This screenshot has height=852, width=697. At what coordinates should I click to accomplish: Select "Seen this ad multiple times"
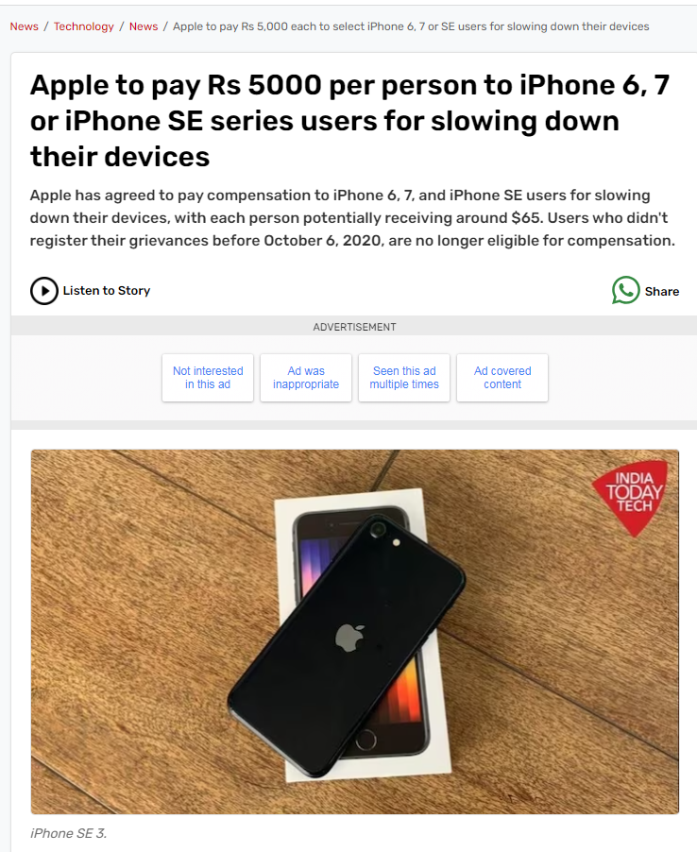tap(404, 378)
